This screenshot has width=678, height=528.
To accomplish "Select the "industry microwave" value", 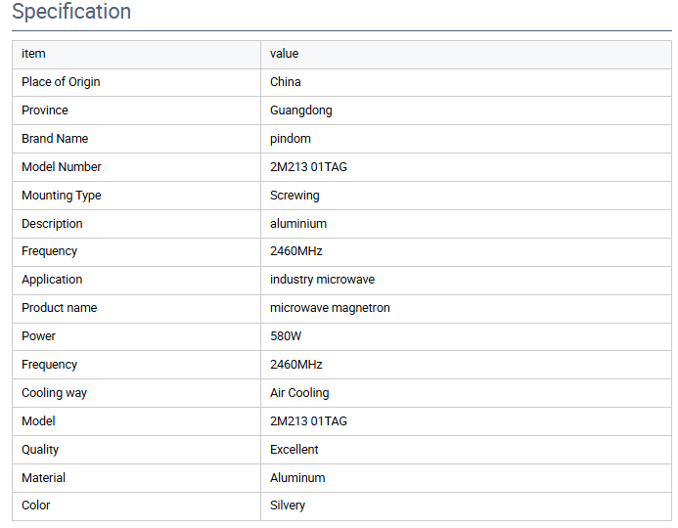I will (x=323, y=280).
